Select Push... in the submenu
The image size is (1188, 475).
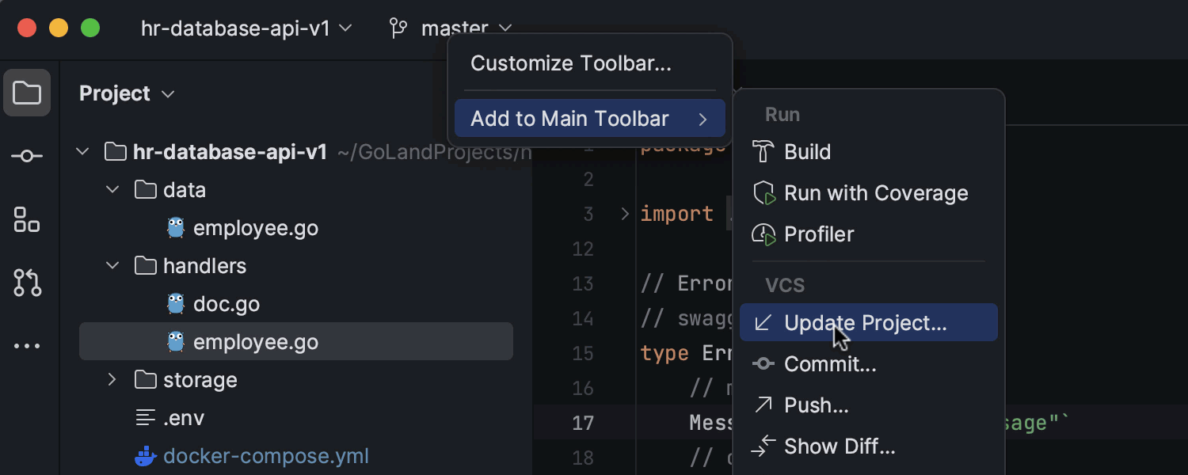point(816,405)
